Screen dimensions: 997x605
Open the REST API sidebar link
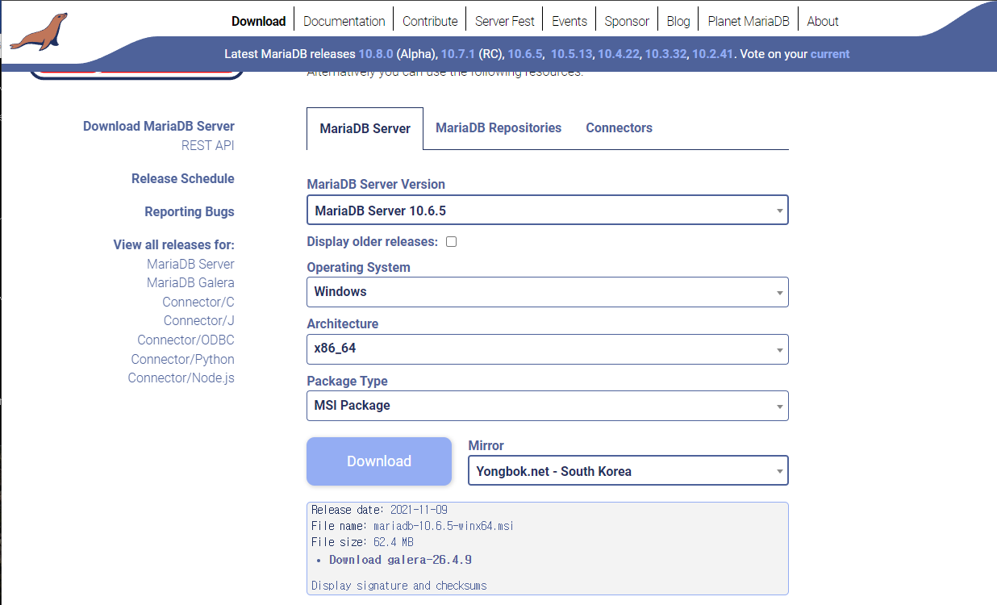(208, 145)
